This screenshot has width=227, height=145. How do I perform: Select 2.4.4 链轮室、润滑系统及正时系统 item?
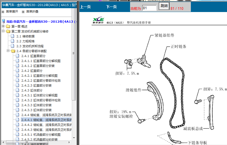point(46,115)
